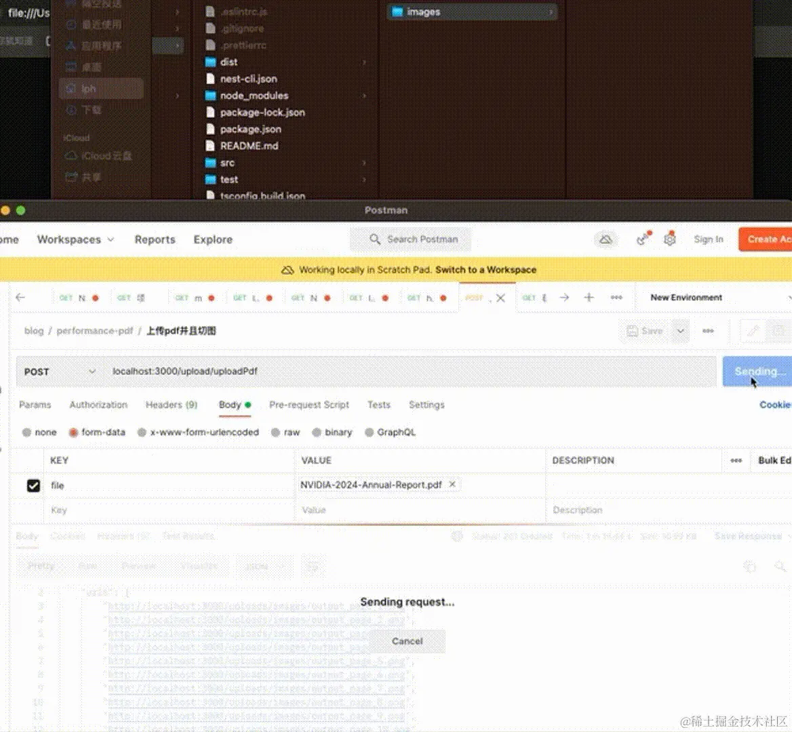Click the Search Postman magnifier icon
This screenshot has height=732, width=792.
click(x=374, y=239)
